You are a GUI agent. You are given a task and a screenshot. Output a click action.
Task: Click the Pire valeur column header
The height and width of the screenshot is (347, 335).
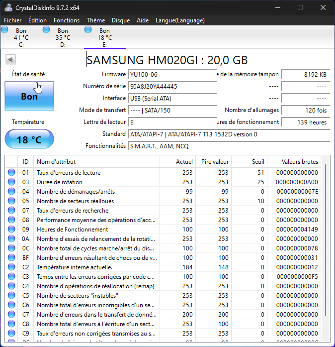(x=213, y=162)
